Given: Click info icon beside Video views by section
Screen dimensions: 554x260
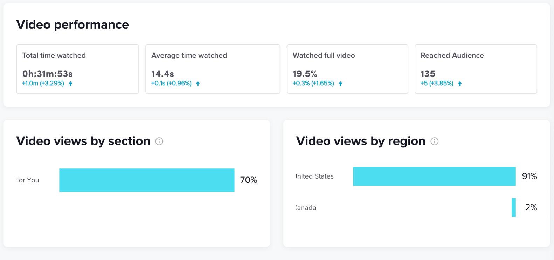Looking at the screenshot, I should (x=159, y=142).
